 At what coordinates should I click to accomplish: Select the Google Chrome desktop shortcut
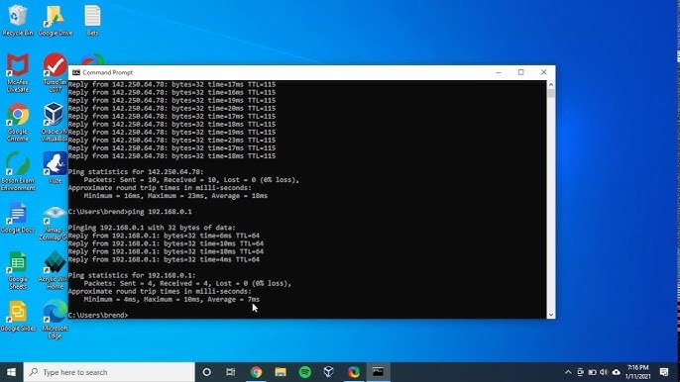click(18, 122)
